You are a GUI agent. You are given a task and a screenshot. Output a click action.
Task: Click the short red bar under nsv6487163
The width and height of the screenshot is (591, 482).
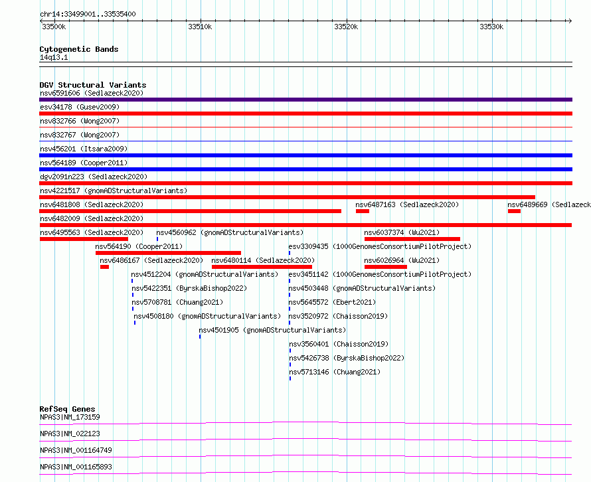tap(363, 211)
